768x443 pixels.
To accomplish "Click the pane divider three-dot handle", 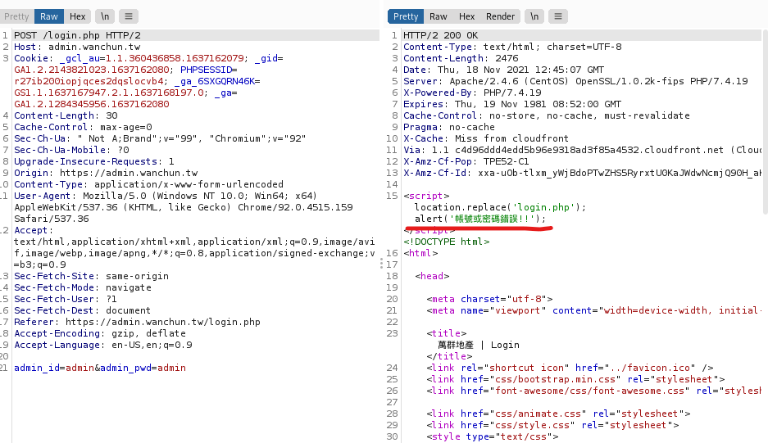I will coord(381,264).
